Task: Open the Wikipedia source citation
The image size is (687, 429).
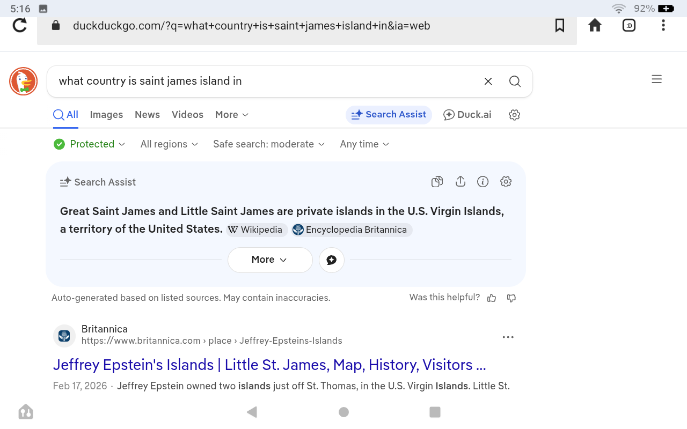Action: pyautogui.click(x=256, y=230)
